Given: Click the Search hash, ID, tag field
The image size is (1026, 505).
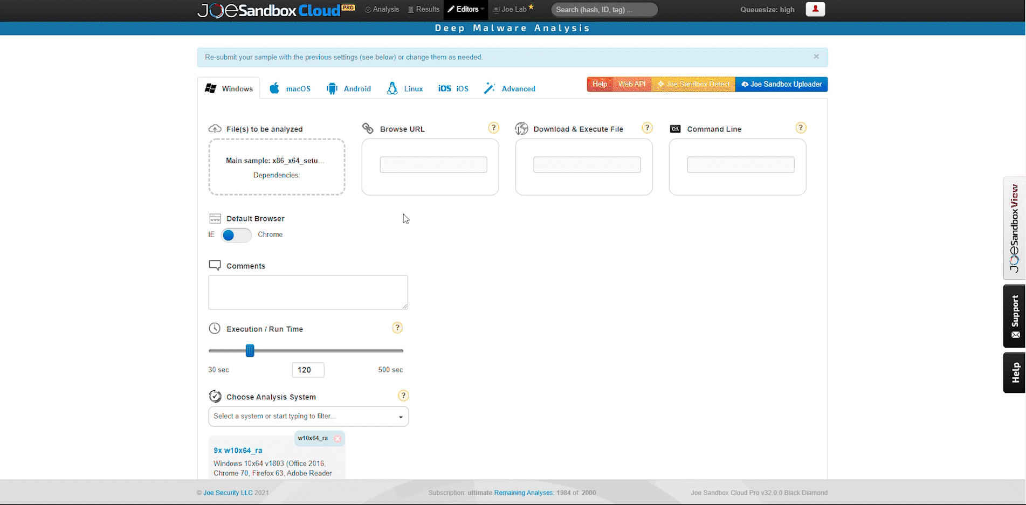Looking at the screenshot, I should [x=604, y=10].
